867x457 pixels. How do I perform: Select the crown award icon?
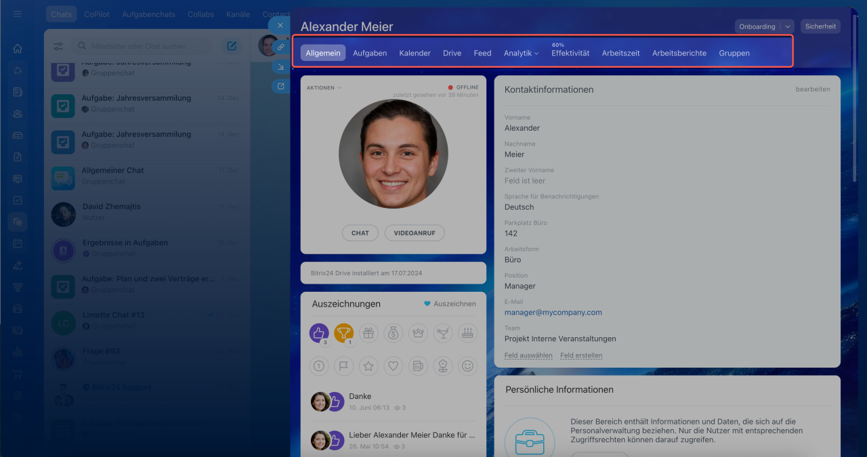[418, 332]
